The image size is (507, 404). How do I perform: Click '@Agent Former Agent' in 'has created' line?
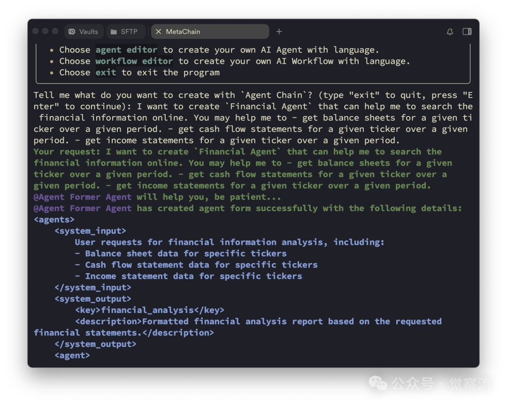83,208
